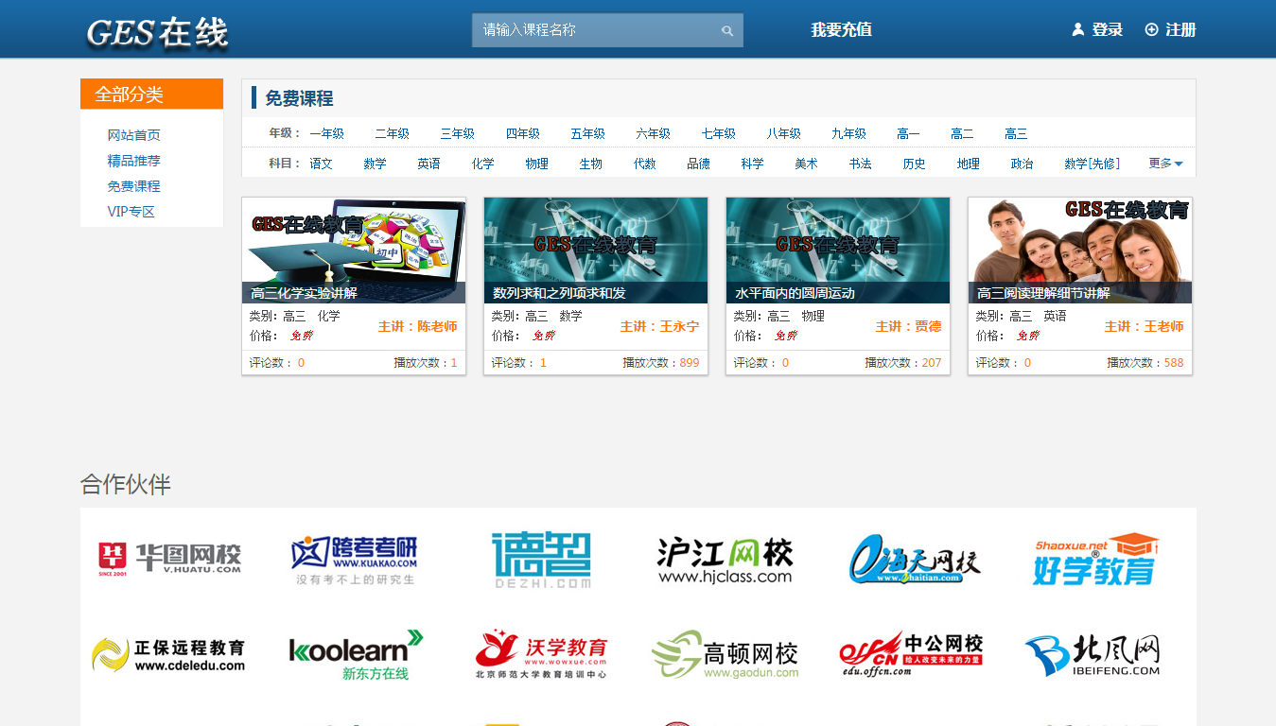The width and height of the screenshot is (1276, 726).
Task: Open the 华图网校 partner logo
Action: (170, 558)
